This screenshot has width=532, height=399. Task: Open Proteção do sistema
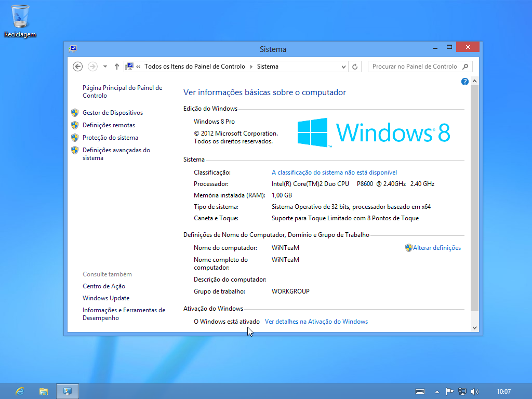(x=110, y=138)
